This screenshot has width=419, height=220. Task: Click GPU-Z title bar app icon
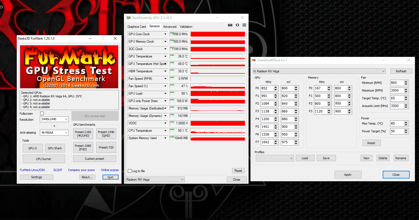pyautogui.click(x=128, y=18)
